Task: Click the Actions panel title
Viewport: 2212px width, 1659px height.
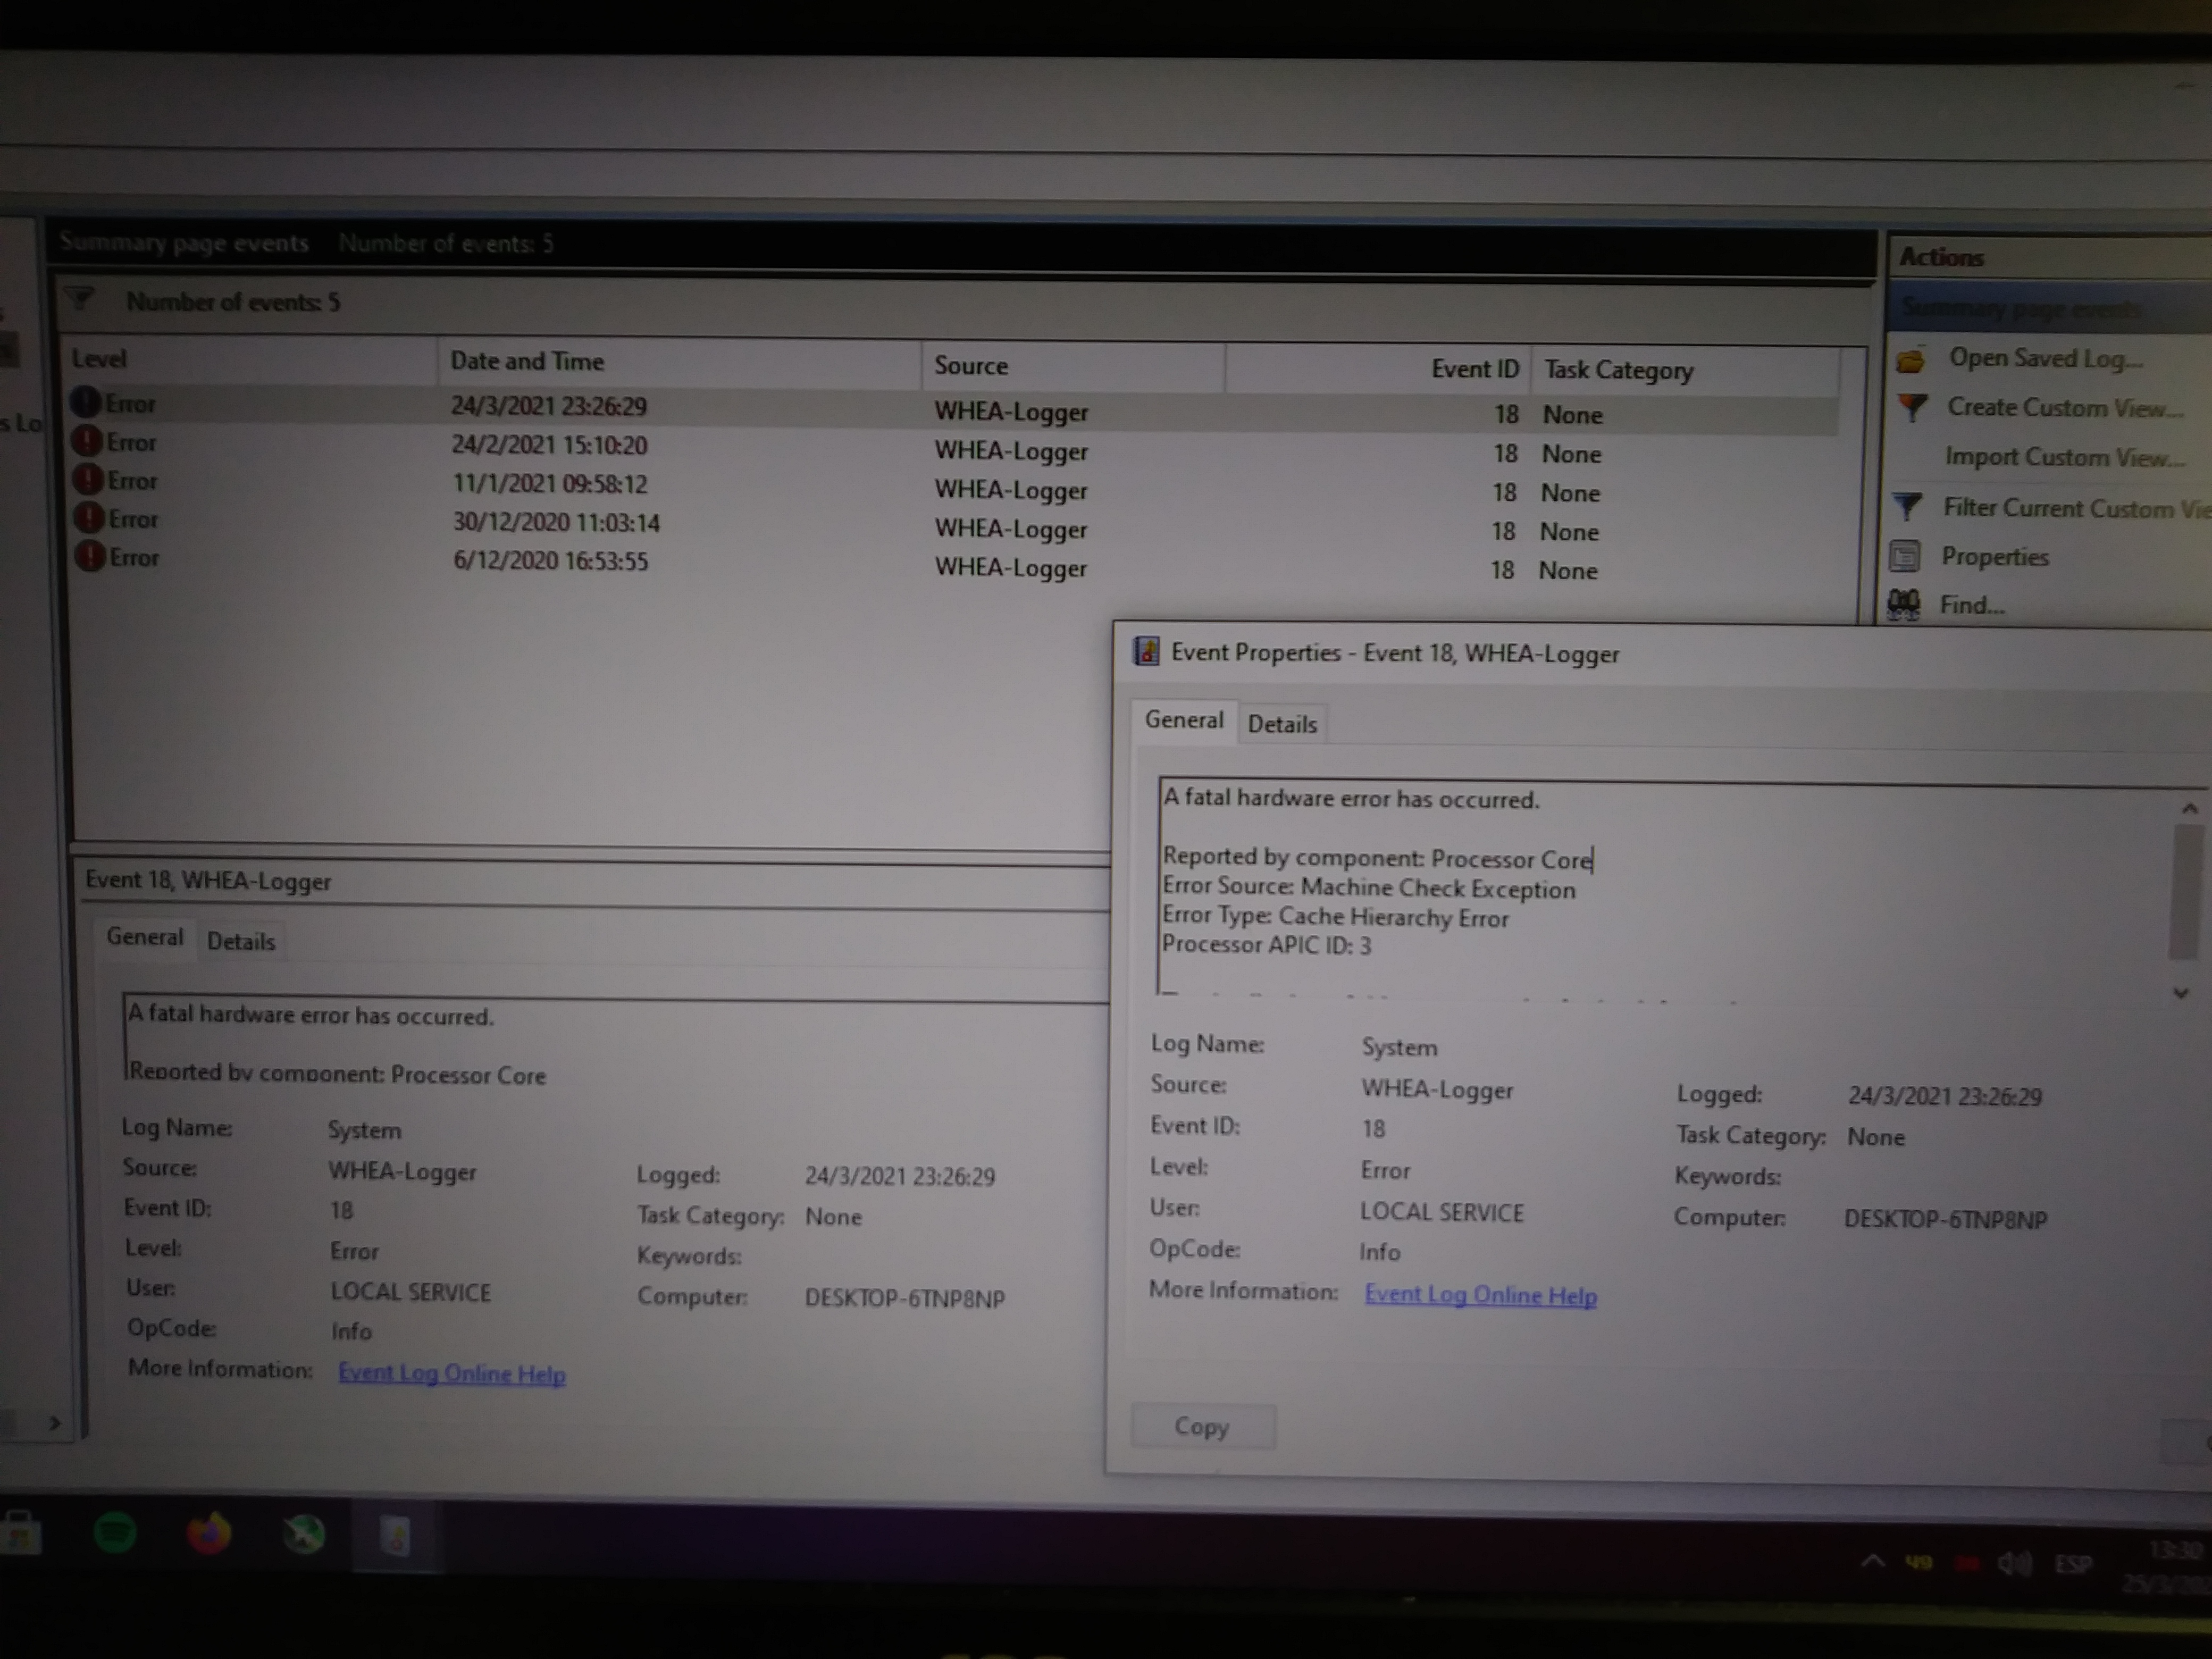Action: 1941,257
